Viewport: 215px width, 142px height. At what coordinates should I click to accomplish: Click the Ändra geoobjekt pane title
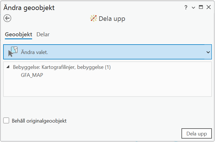[29, 8]
